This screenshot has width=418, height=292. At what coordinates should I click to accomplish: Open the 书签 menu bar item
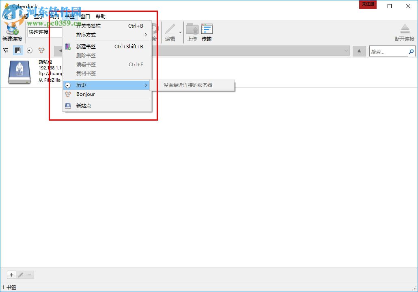pyautogui.click(x=70, y=17)
